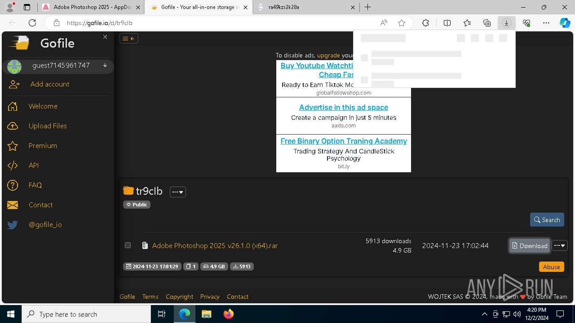Open the Copyright footer link
575x323 pixels.
click(x=179, y=297)
